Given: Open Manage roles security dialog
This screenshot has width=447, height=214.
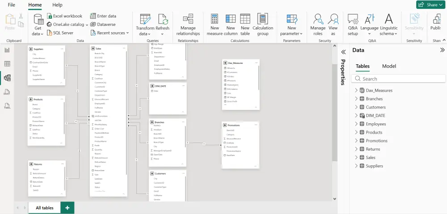Looking at the screenshot, I should pos(318,25).
